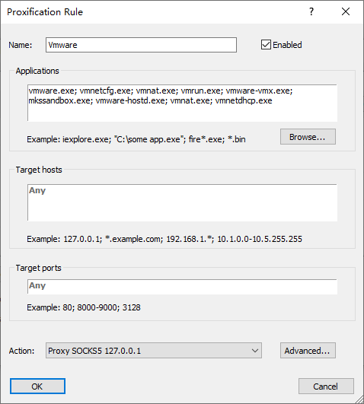Click the chevron arrow on Action combo box
Image resolution: width=364 pixels, height=404 pixels.
(255, 351)
